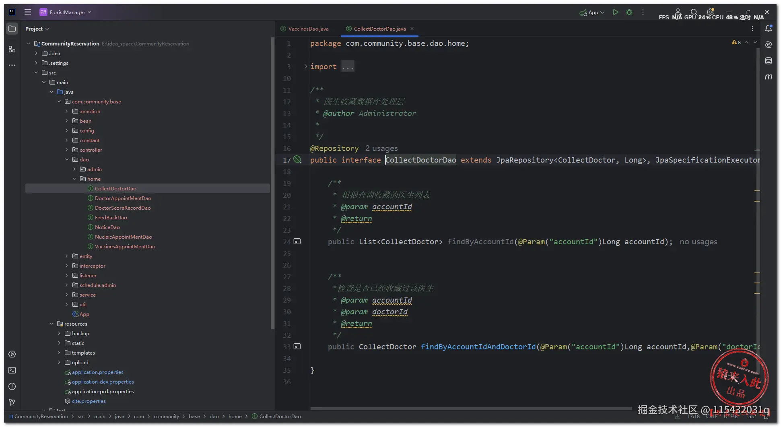Click the 'dao' breadcrumb in navigation bar

coord(214,416)
